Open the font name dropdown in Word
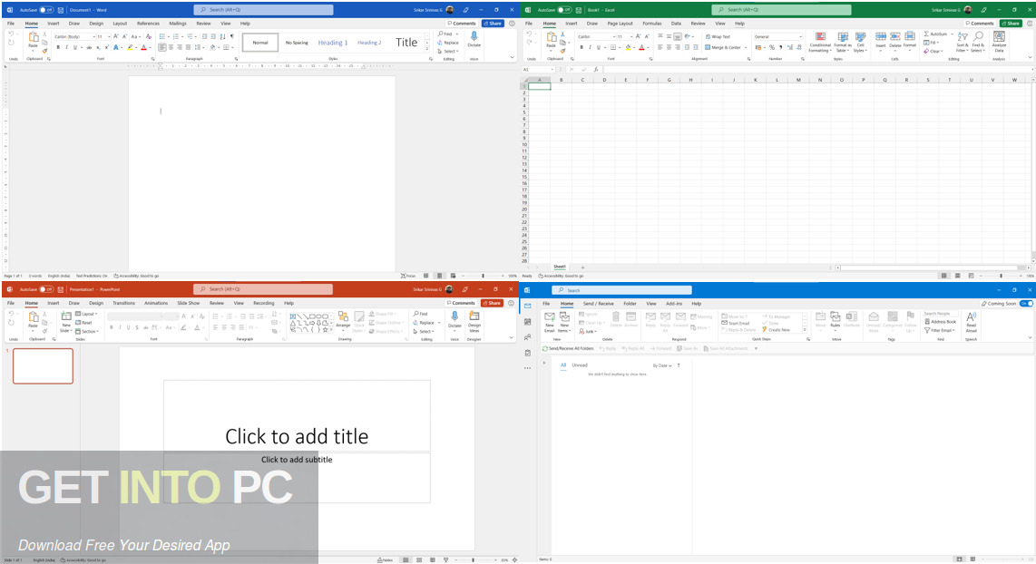The image size is (1036, 564). [x=93, y=37]
